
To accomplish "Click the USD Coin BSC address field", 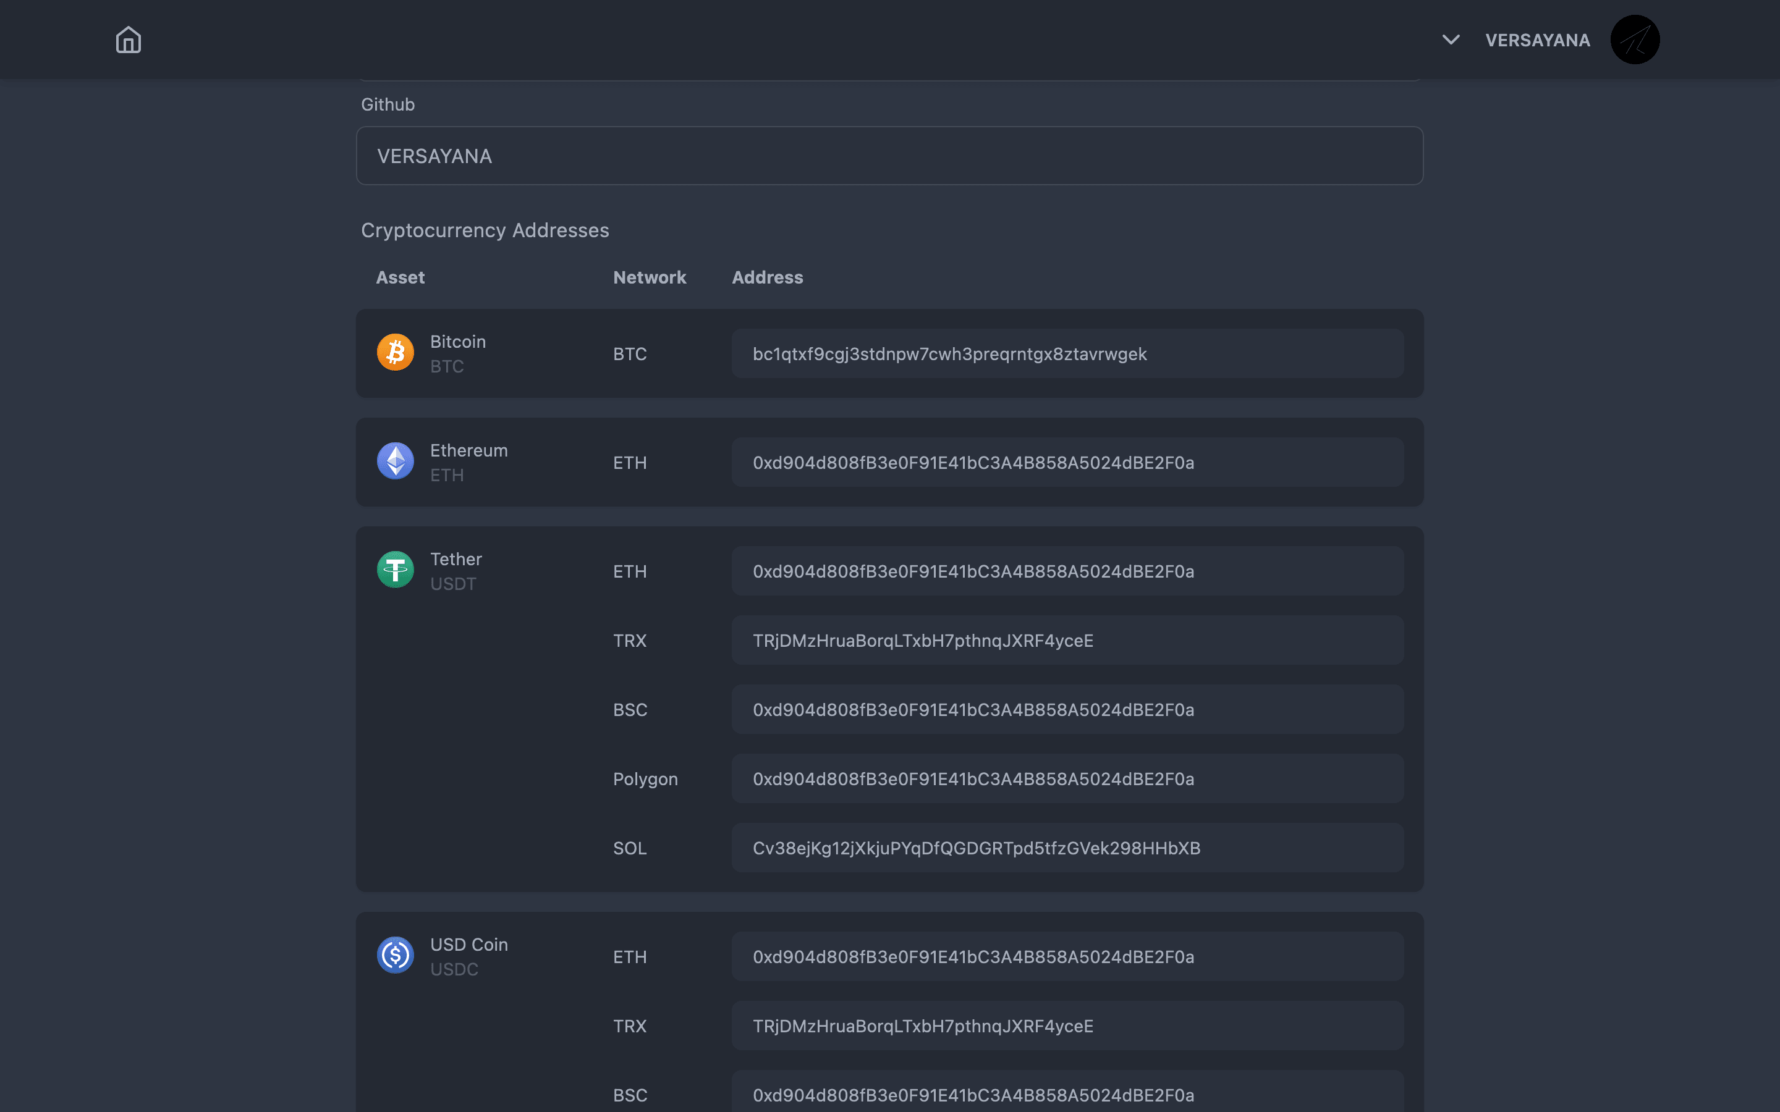I will pyautogui.click(x=1067, y=1094).
